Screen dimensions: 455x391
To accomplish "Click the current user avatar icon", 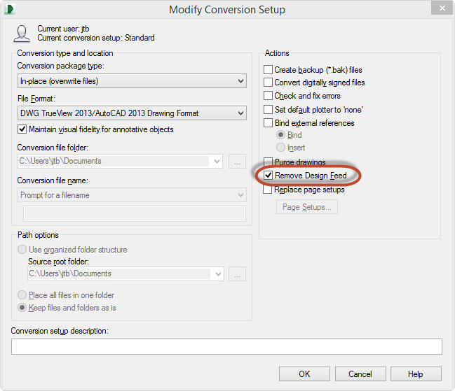I will pyautogui.click(x=22, y=34).
